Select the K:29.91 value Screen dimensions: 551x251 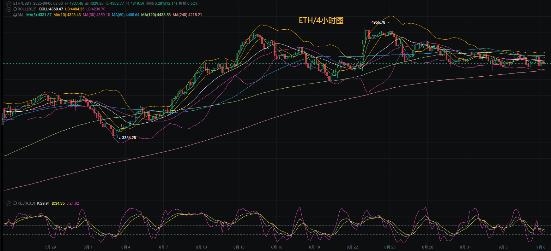(43, 203)
